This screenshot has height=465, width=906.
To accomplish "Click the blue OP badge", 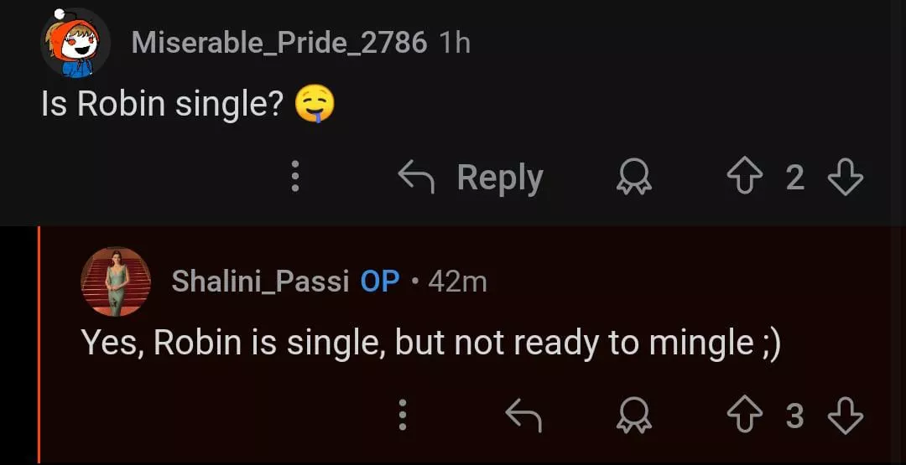I will (380, 282).
